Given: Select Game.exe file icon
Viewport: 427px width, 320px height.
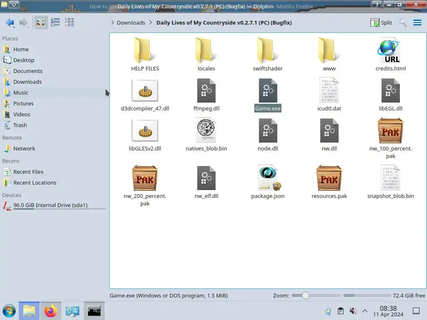Looking at the screenshot, I should [x=268, y=91].
